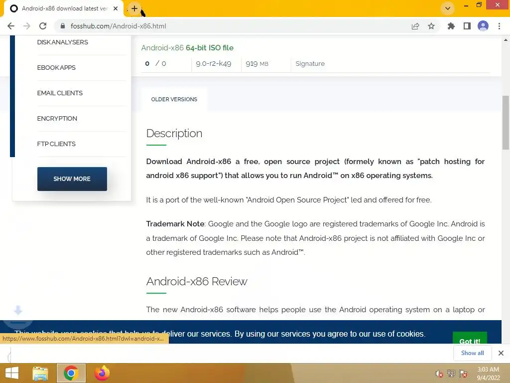View site security lock info
Viewport: 510px width, 383px height.
[x=63, y=26]
